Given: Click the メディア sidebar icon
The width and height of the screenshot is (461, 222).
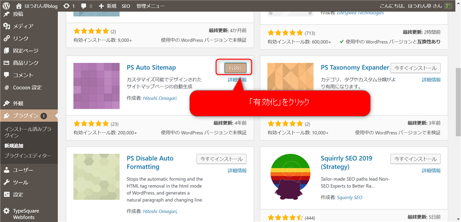Looking at the screenshot, I should (7, 26).
